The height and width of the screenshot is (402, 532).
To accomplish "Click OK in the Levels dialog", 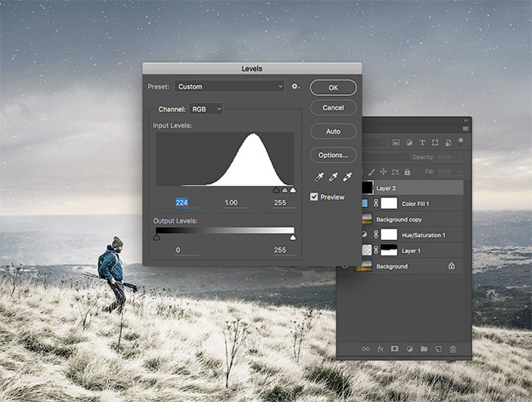I will pyautogui.click(x=333, y=88).
